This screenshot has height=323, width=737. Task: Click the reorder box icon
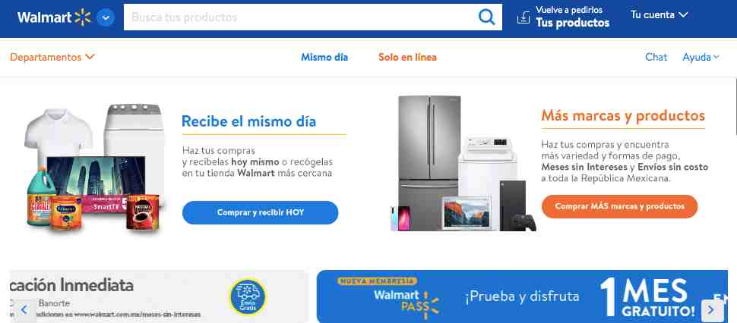click(523, 17)
